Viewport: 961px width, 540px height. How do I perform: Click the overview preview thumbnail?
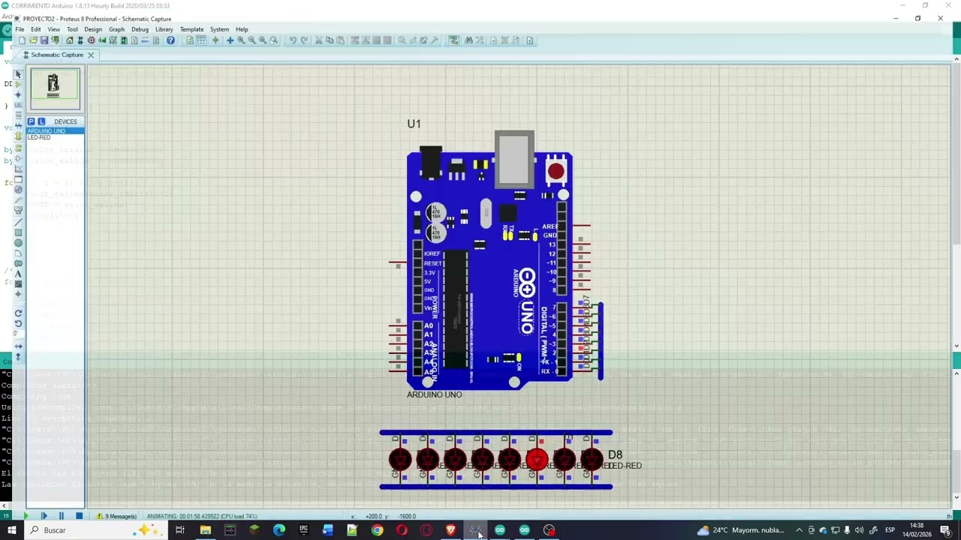coord(54,88)
